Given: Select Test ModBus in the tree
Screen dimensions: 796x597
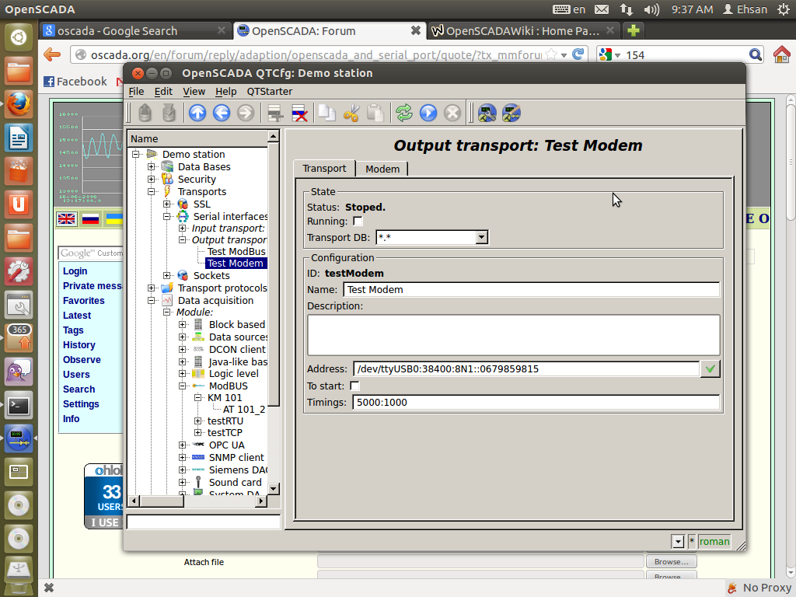Looking at the screenshot, I should pos(236,252).
